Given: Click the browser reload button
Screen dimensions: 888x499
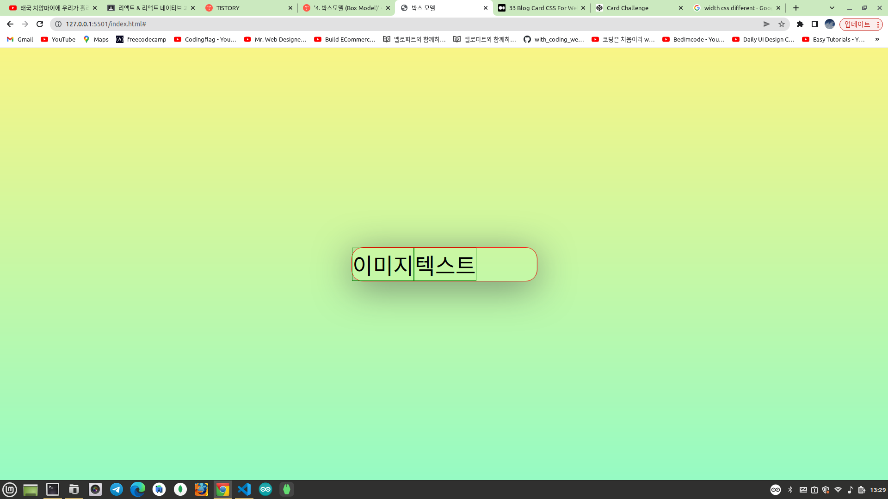Looking at the screenshot, I should [40, 24].
